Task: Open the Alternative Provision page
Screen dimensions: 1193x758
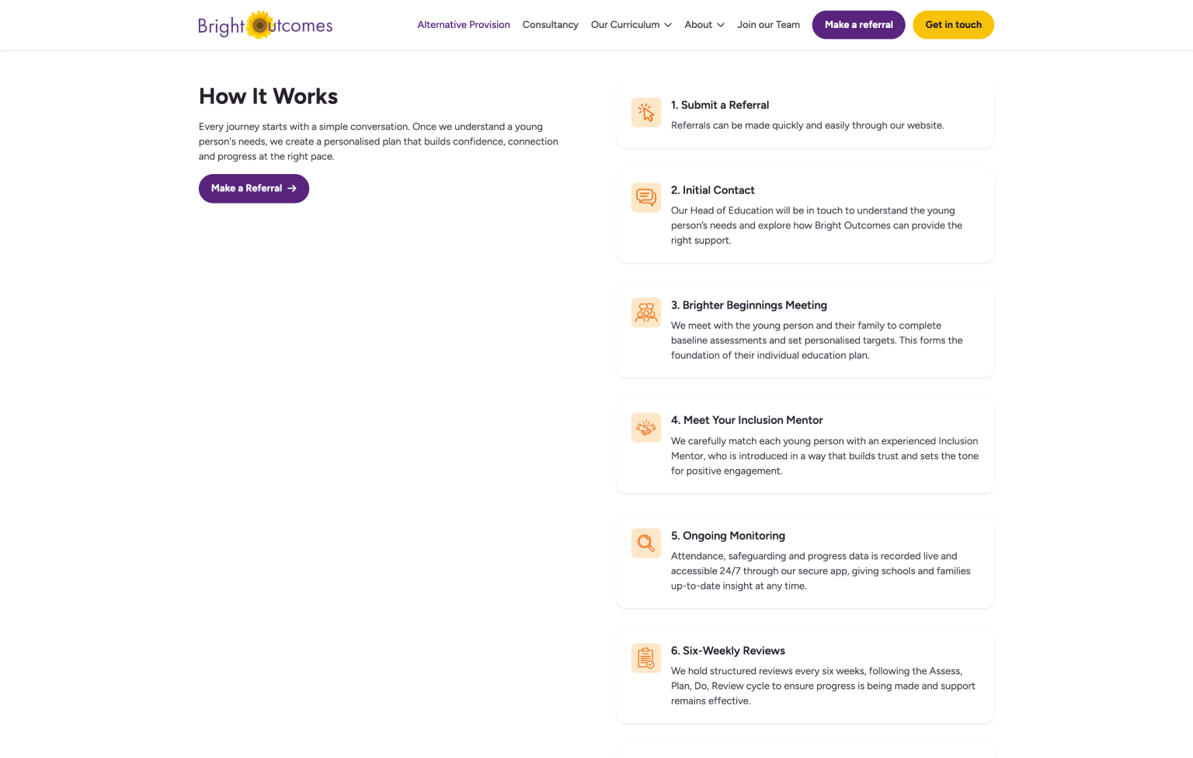Action: pyautogui.click(x=464, y=25)
